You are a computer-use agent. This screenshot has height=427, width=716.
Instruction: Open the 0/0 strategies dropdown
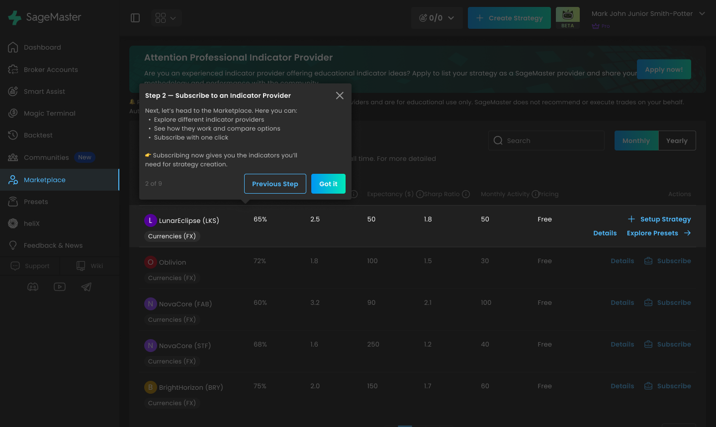[437, 18]
